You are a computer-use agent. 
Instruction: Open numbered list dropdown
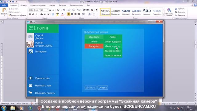tap(76, 10)
